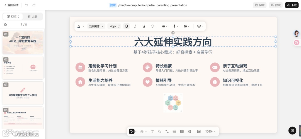Click the title 六大延伸实践方向
Image resolution: width=301 pixels, height=139 pixels.
(173, 42)
